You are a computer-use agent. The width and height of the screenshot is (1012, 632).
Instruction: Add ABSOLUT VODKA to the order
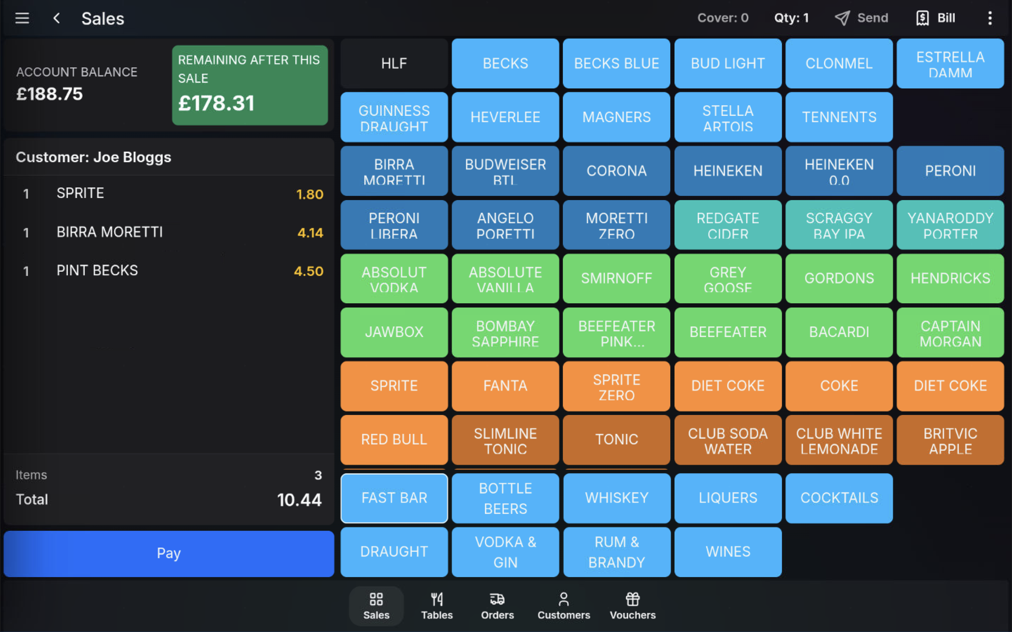[x=394, y=279]
